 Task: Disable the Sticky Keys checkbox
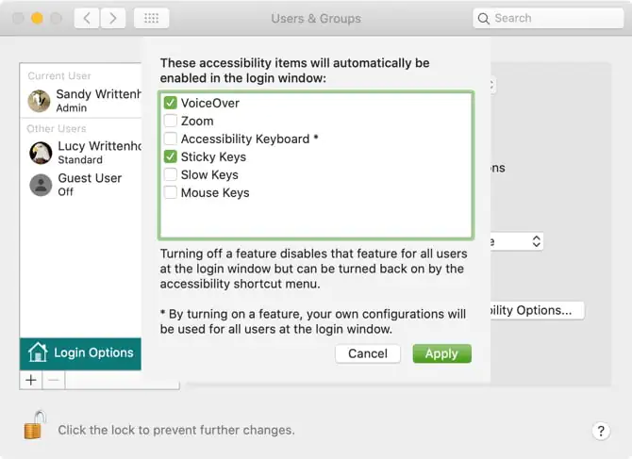tap(171, 156)
